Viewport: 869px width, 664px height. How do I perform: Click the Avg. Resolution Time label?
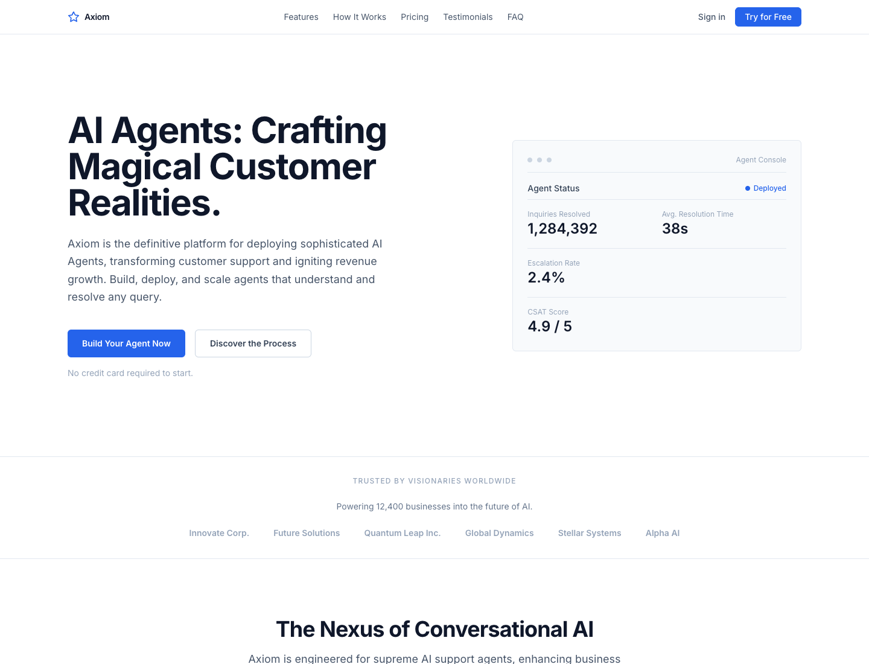click(698, 214)
